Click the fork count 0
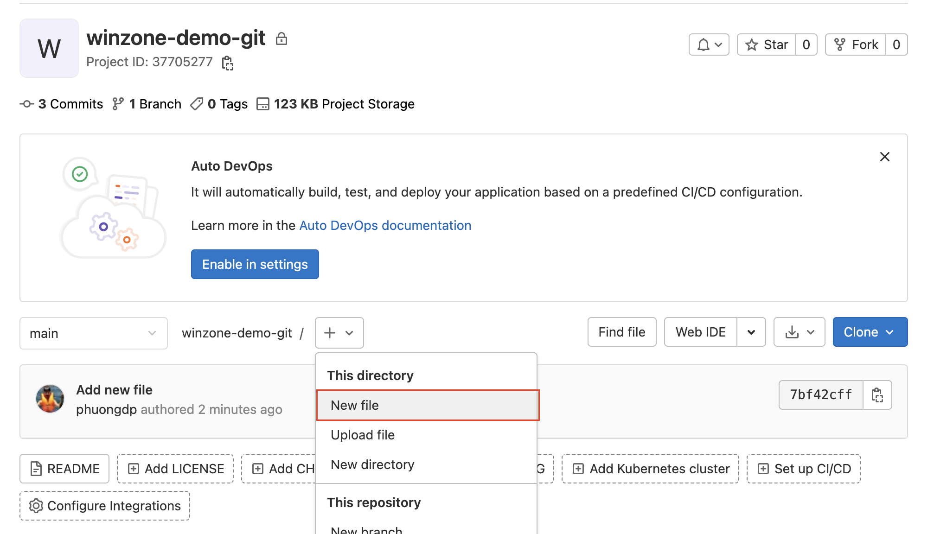 [896, 44]
